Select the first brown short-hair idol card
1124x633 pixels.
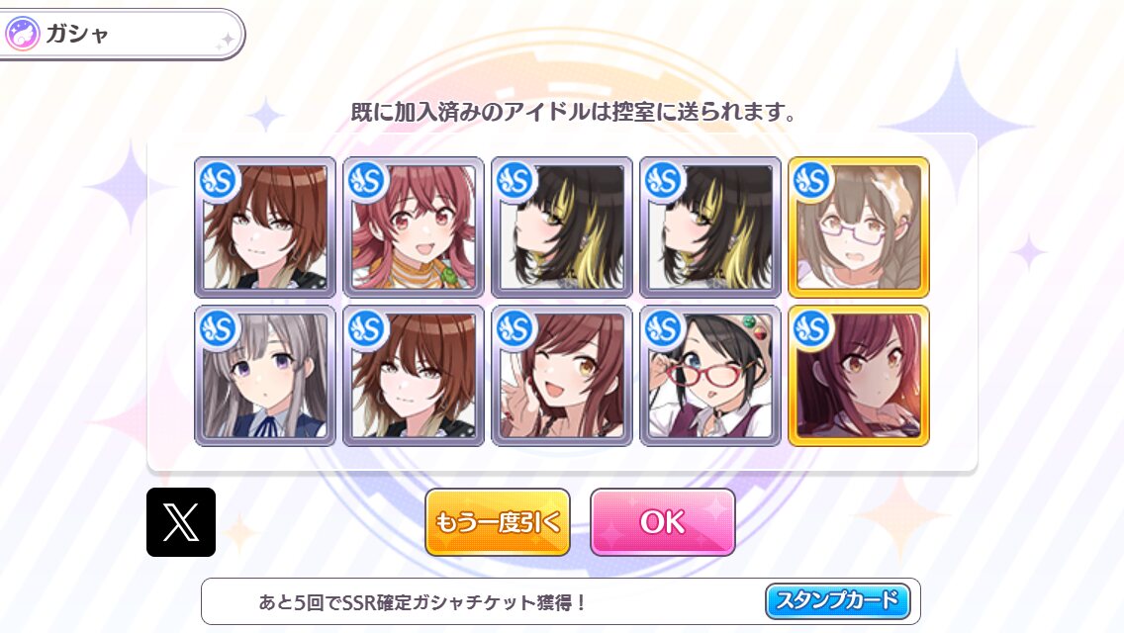click(x=264, y=227)
